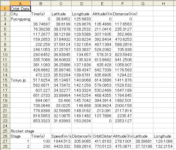Select the column A header
This screenshot has width=176, height=150.
pos(20,3)
